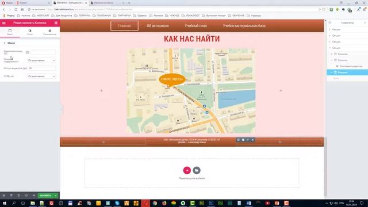This screenshot has height=207, width=368.
Task: Expand the first Колонка in Navigator
Action: click(332, 54)
